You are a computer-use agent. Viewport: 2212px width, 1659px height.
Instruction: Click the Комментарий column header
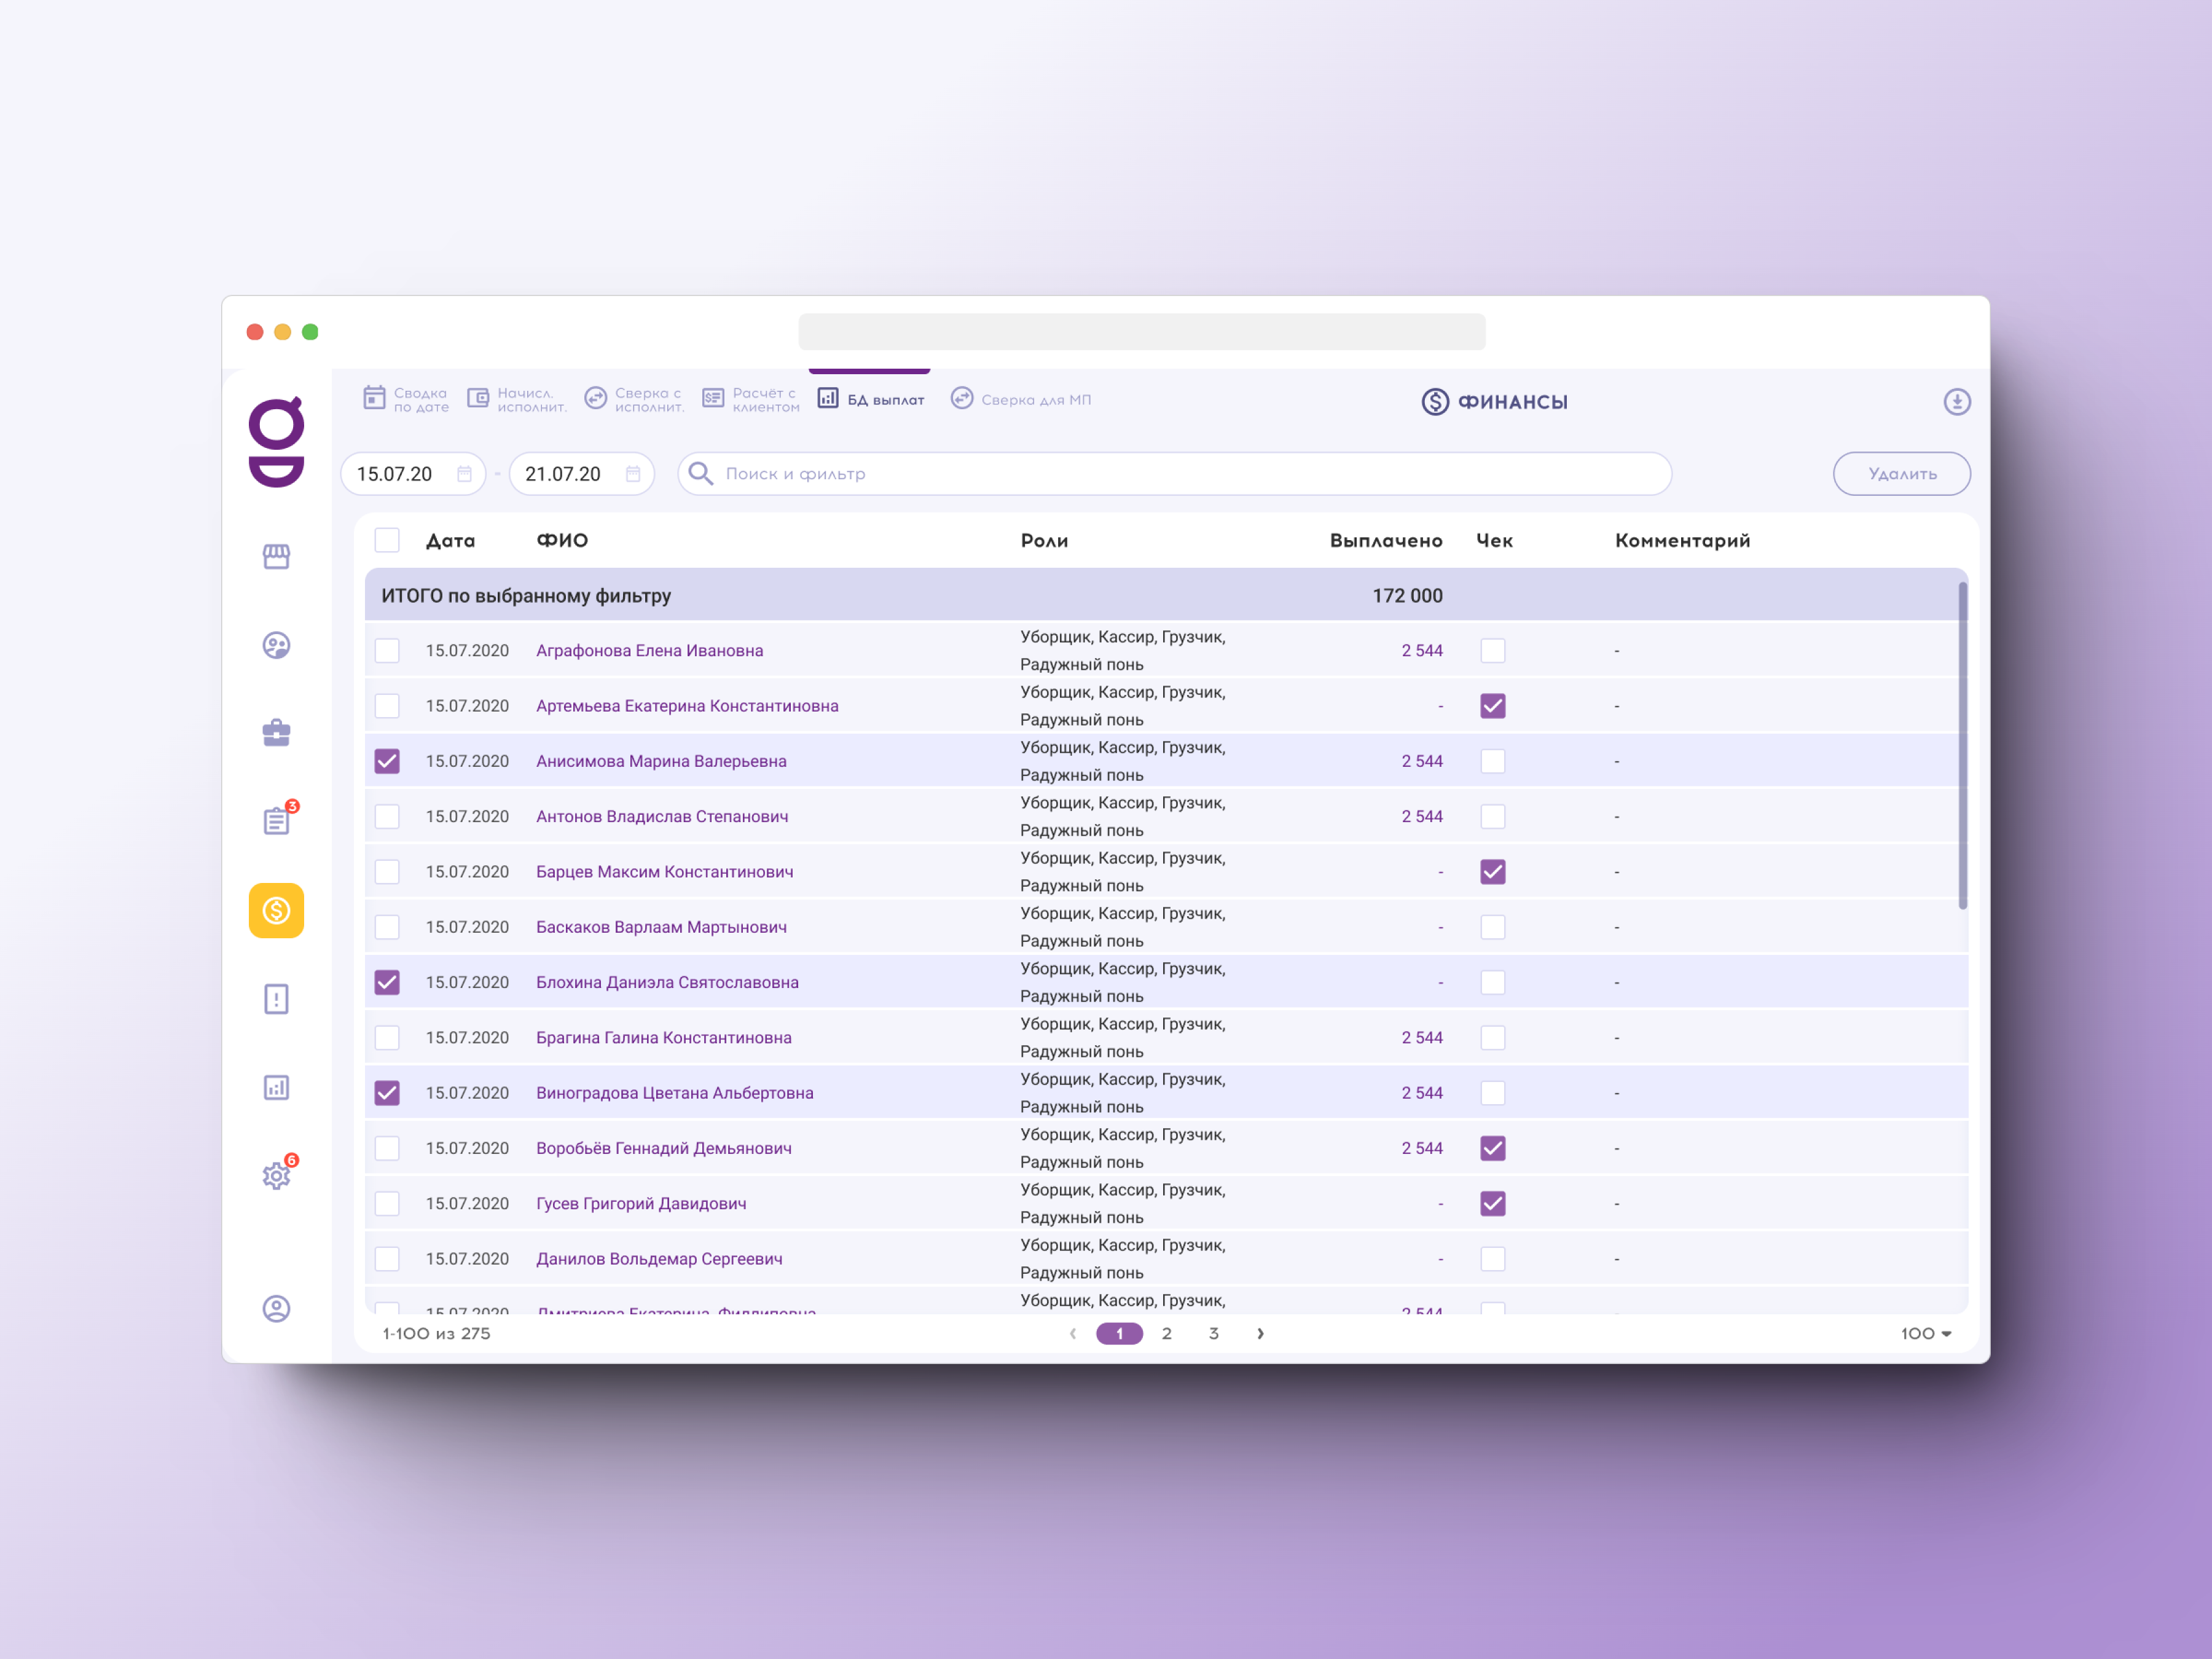[x=1683, y=540]
